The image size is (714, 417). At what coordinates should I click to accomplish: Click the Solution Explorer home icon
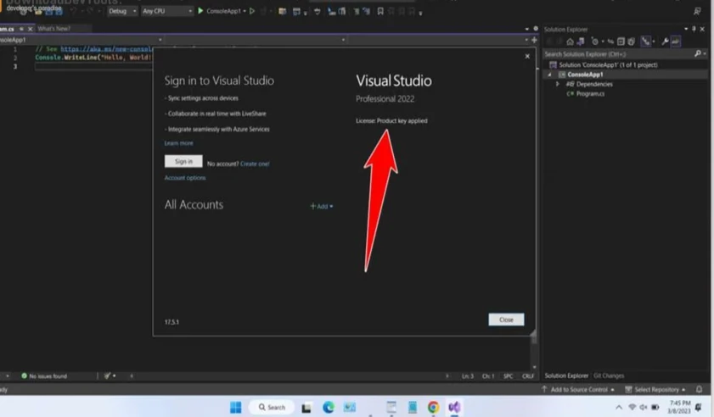570,42
